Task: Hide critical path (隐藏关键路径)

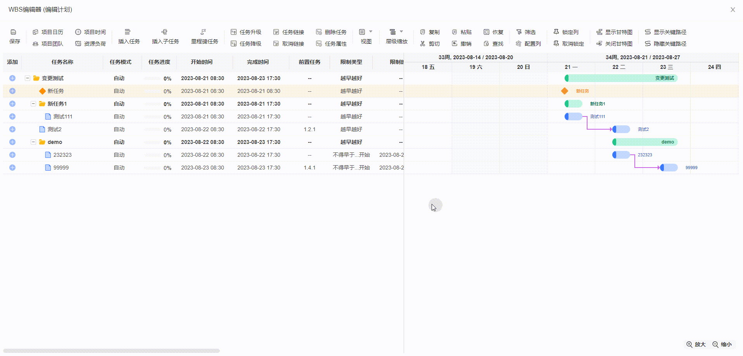Action: 665,44
